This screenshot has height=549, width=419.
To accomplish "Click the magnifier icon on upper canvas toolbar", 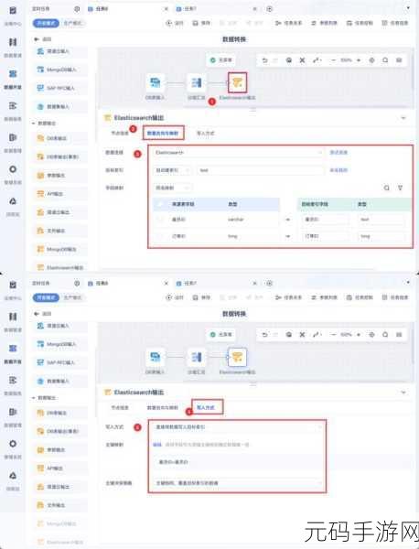I will point(385,60).
